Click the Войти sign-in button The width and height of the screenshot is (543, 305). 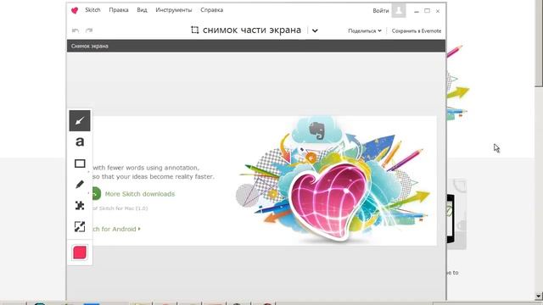click(381, 11)
